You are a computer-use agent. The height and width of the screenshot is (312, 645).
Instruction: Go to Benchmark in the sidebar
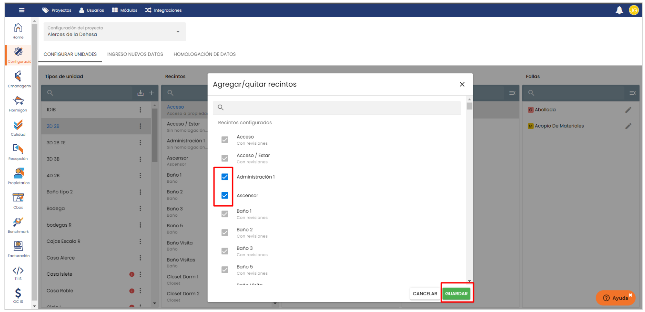click(x=18, y=225)
